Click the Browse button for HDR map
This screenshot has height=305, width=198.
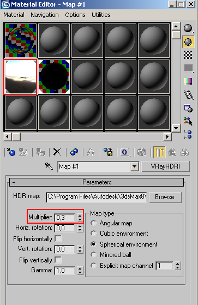pos(165,197)
